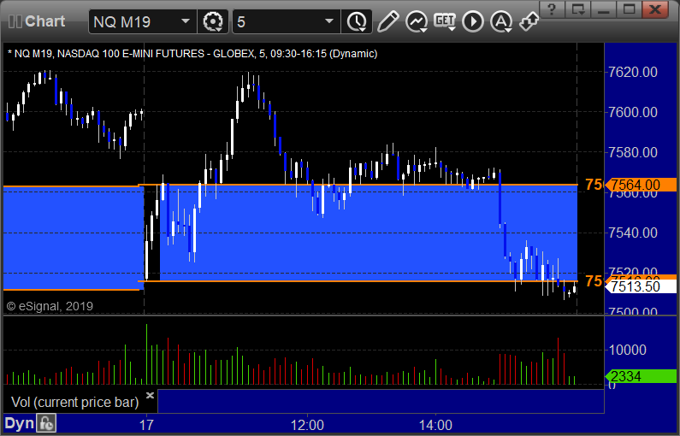Open the symbol settings gear menu

[x=212, y=21]
